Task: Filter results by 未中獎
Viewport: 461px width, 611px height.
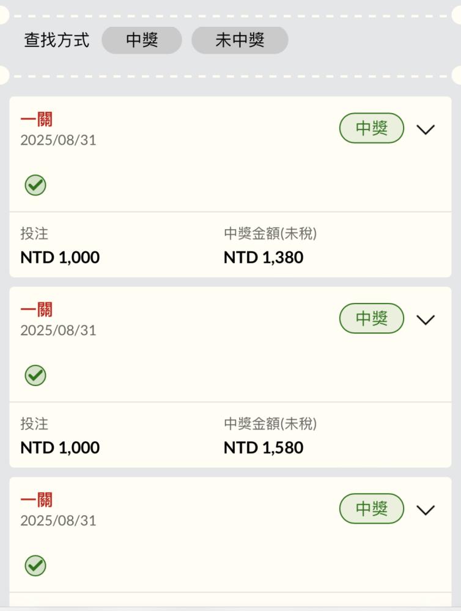Action: [x=240, y=40]
